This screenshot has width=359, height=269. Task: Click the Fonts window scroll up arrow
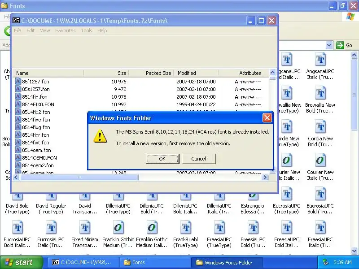354,55
